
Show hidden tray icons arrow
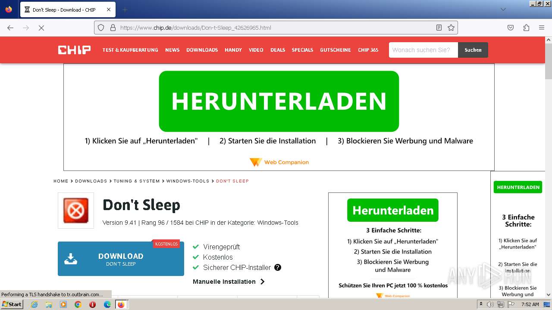point(481,304)
